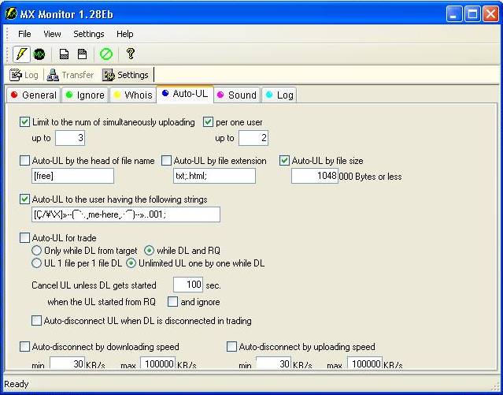Toggle Auto-UL to user having following strings

click(x=24, y=199)
